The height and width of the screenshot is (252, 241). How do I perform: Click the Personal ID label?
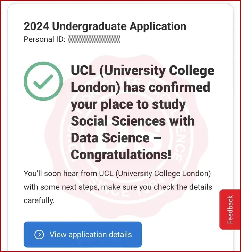click(x=44, y=39)
